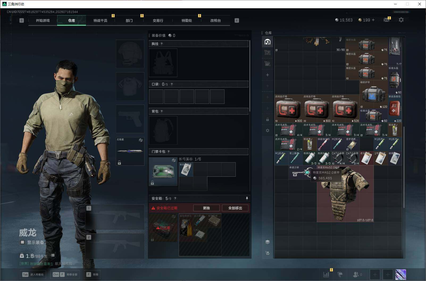Add a warehouse expansion with the bright plus
426x281 pixels.
(268, 75)
